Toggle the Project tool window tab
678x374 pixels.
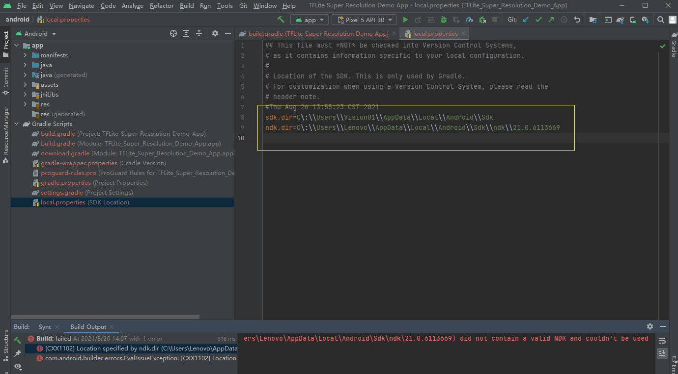pos(5,44)
